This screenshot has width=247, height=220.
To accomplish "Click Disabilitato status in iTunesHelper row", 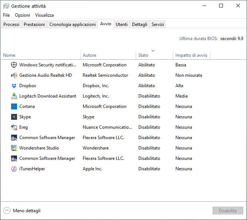I will click(149, 169).
